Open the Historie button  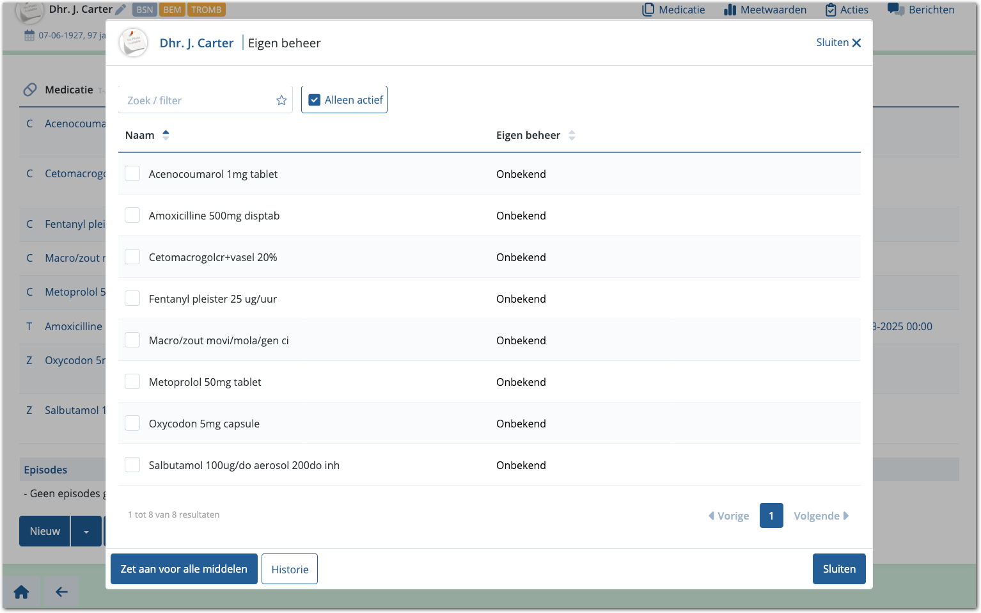290,569
